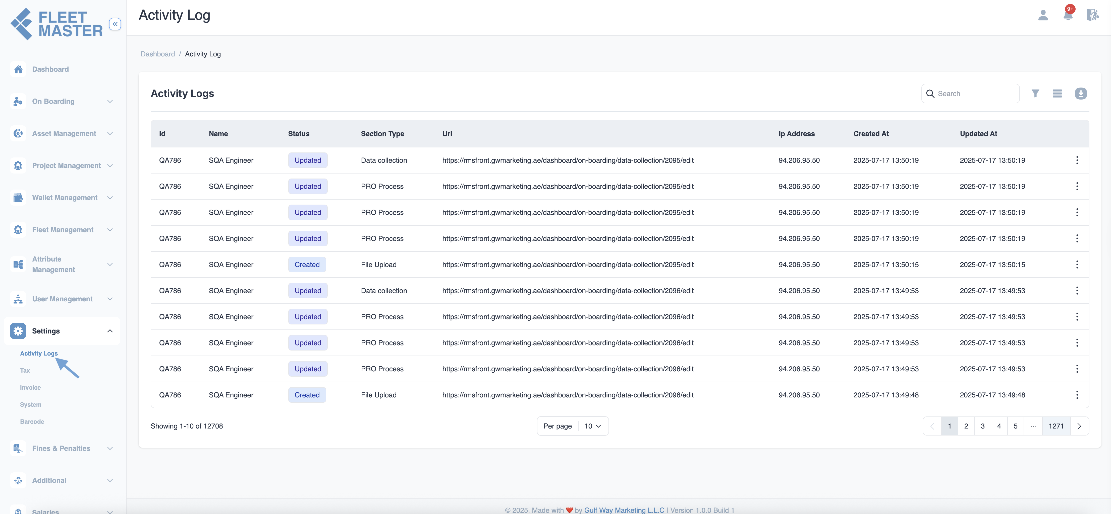1111x514 pixels.
Task: Click the Dashboard home icon in sidebar
Action: [18, 69]
